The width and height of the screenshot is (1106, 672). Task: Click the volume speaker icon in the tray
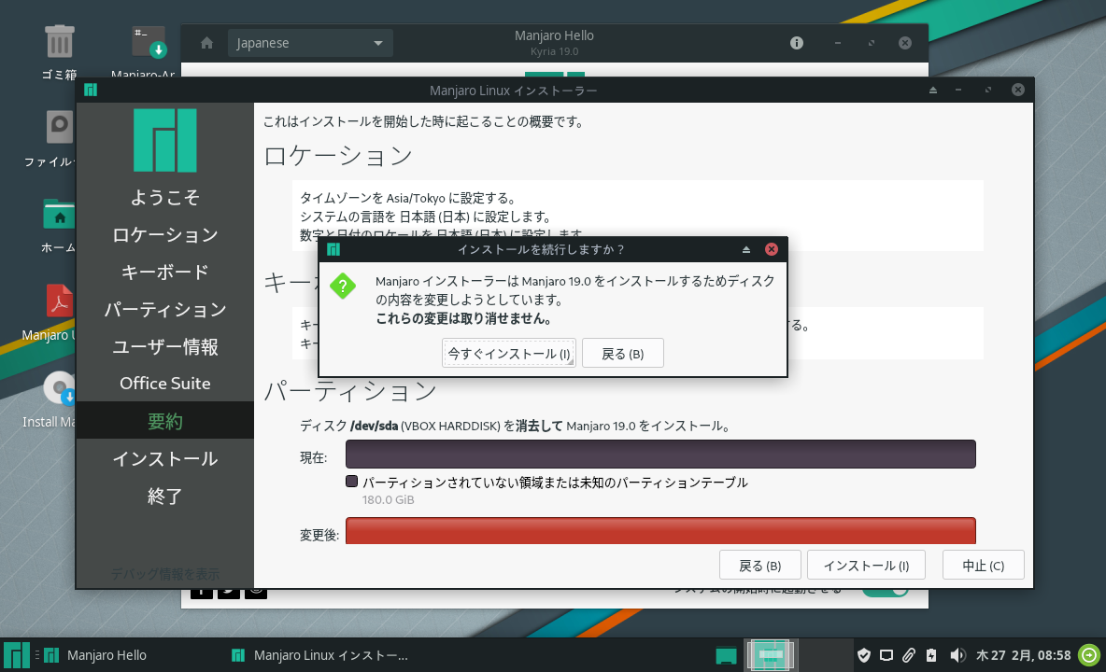pos(957,655)
